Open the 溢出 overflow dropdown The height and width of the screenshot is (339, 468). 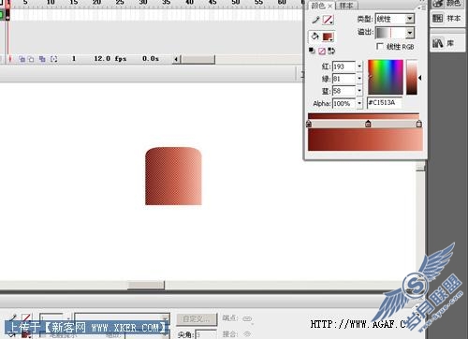tap(395, 33)
